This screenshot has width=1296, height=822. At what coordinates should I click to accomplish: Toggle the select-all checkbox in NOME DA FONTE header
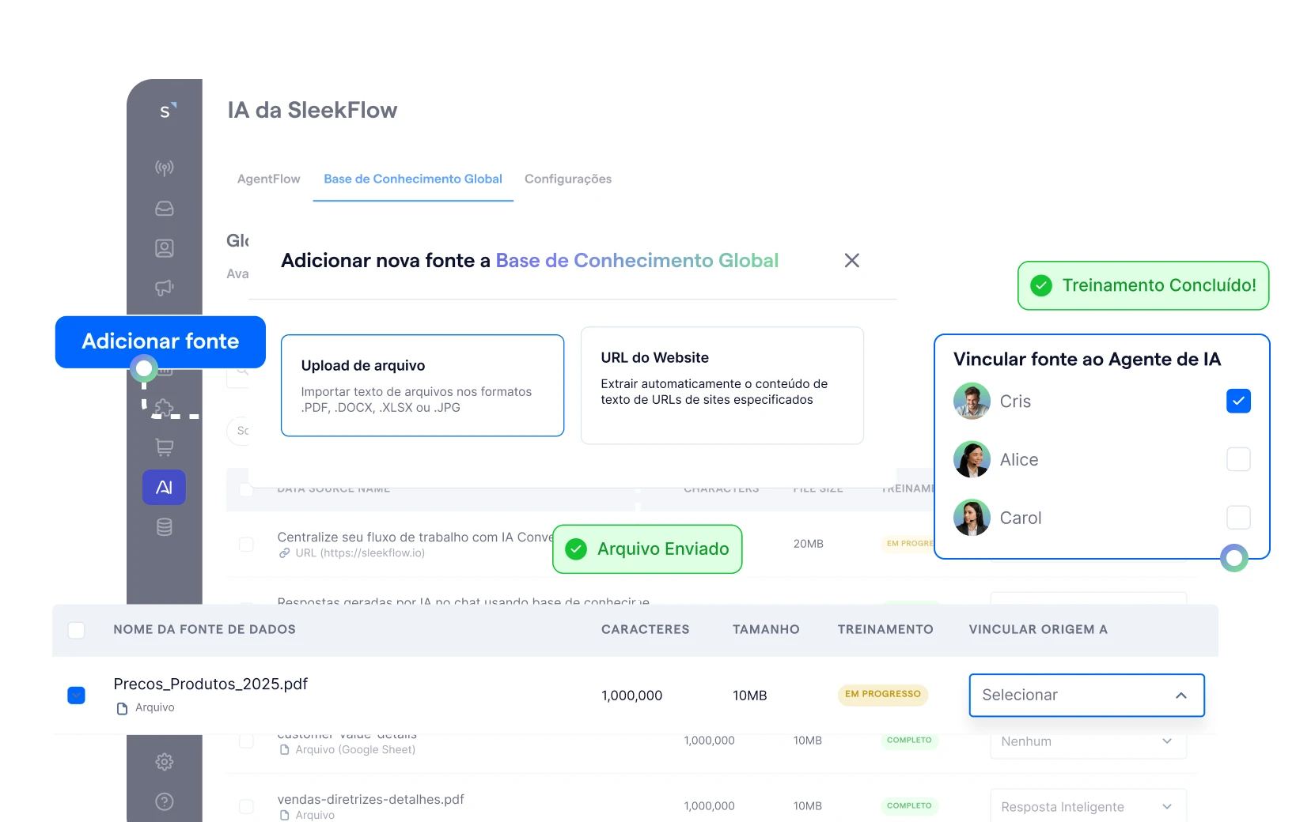point(77,630)
